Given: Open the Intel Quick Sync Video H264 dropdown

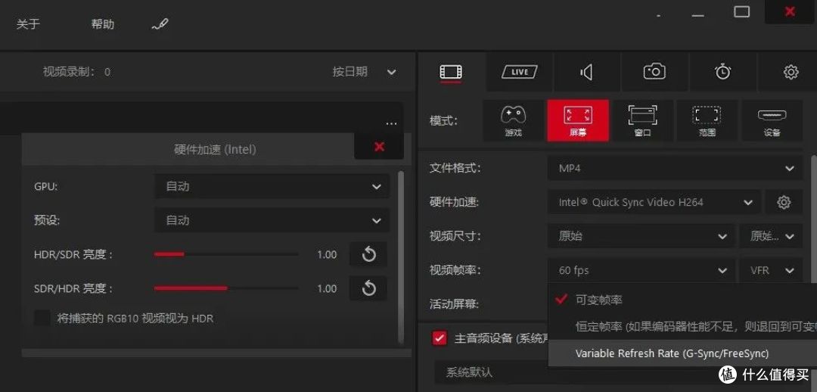Looking at the screenshot, I should (654, 202).
